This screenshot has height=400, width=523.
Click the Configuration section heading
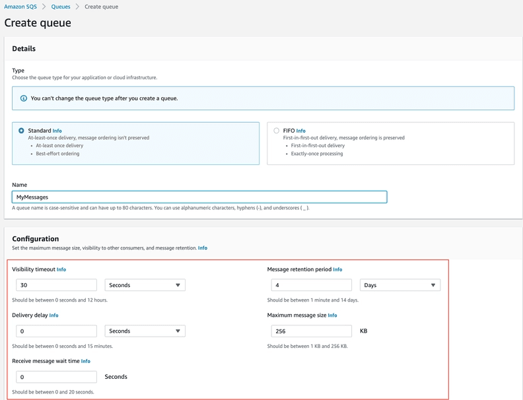coord(36,239)
